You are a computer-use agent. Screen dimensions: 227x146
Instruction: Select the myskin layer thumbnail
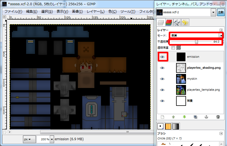pyautogui.click(x=181, y=79)
